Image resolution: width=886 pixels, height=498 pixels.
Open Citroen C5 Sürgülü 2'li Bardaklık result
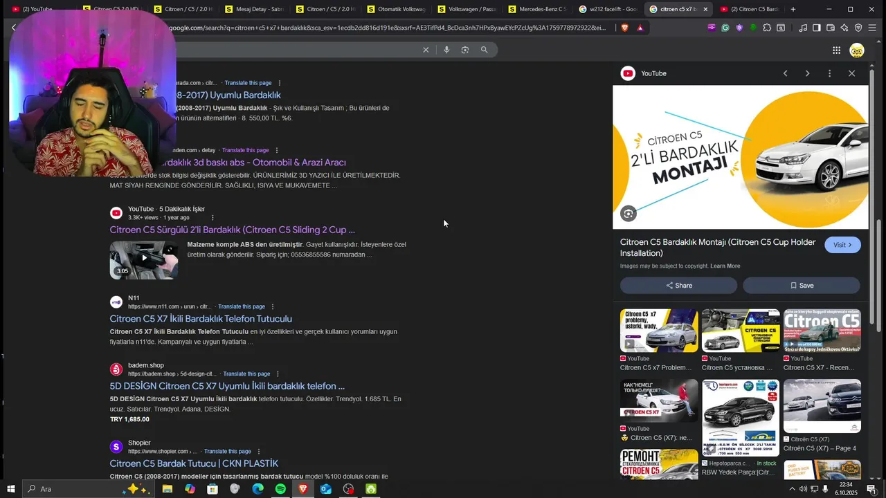coord(233,230)
